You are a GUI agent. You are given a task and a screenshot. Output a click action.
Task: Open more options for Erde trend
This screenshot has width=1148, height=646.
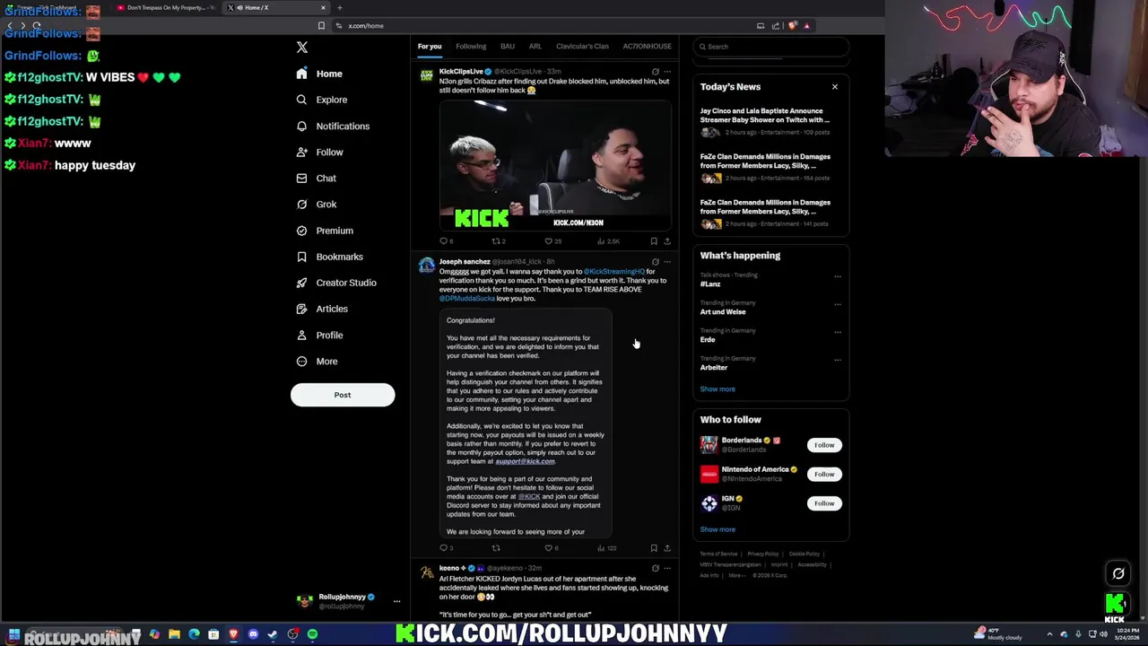click(838, 332)
